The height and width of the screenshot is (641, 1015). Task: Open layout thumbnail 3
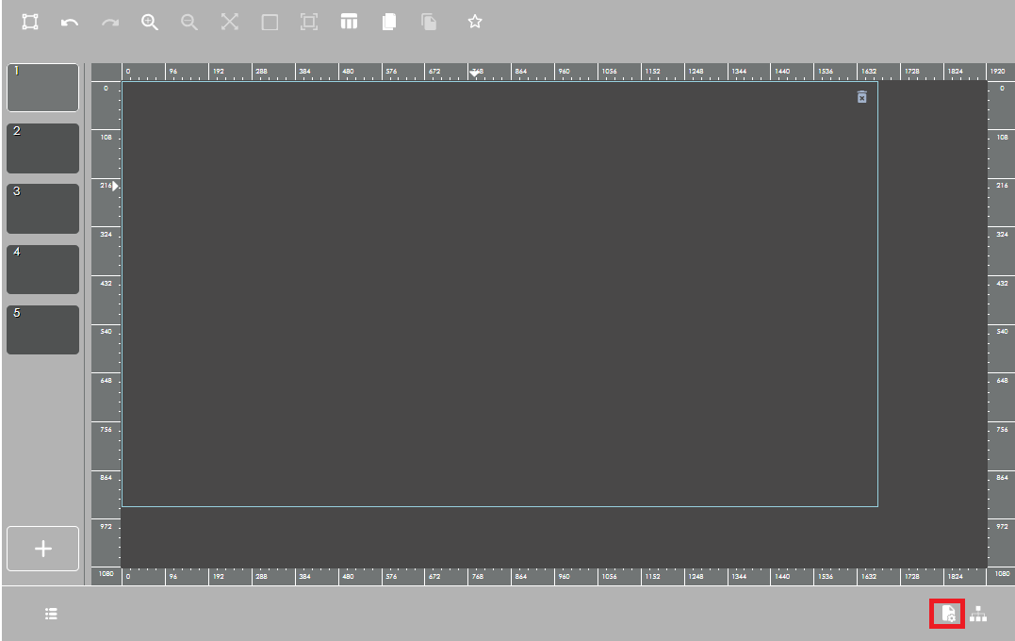(42, 208)
